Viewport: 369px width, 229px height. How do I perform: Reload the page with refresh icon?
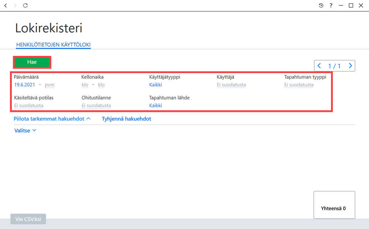click(25, 6)
